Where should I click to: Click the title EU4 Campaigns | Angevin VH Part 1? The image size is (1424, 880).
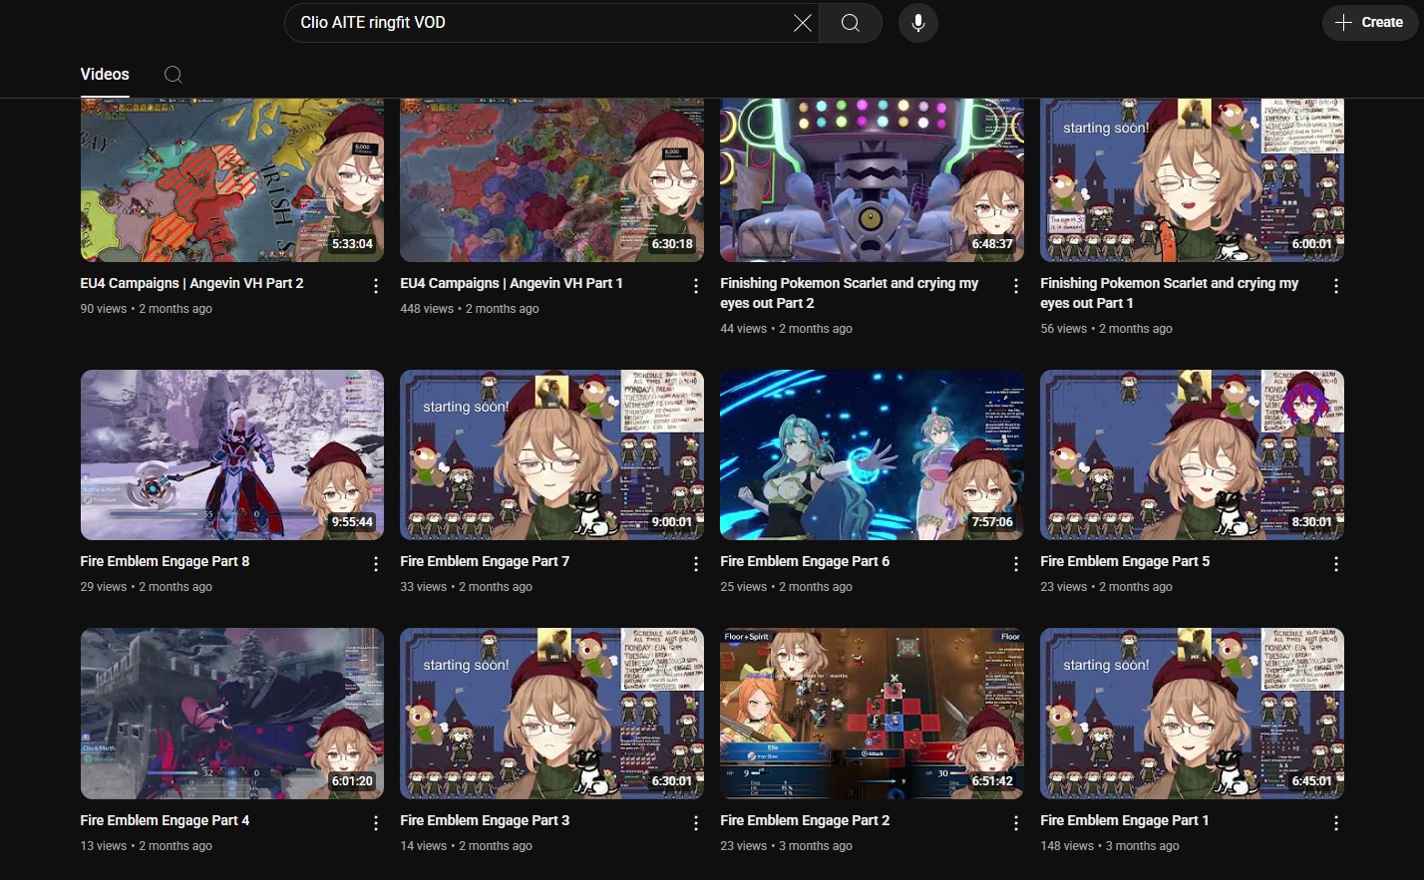[x=512, y=283]
